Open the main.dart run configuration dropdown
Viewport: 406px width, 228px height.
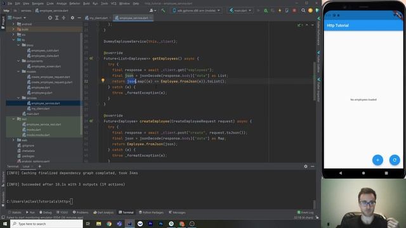tap(240, 11)
